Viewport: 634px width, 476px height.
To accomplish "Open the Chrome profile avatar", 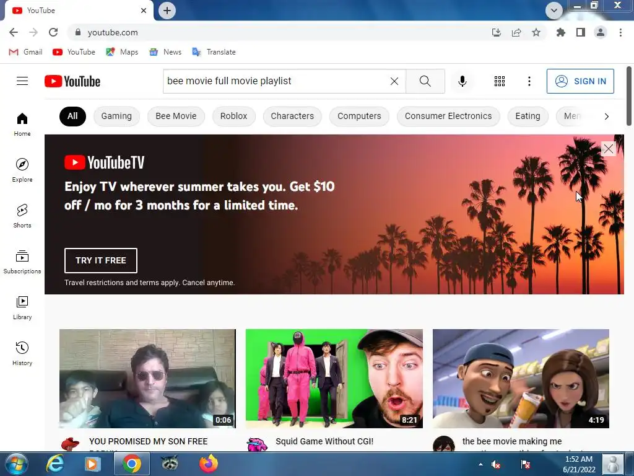I will click(601, 32).
